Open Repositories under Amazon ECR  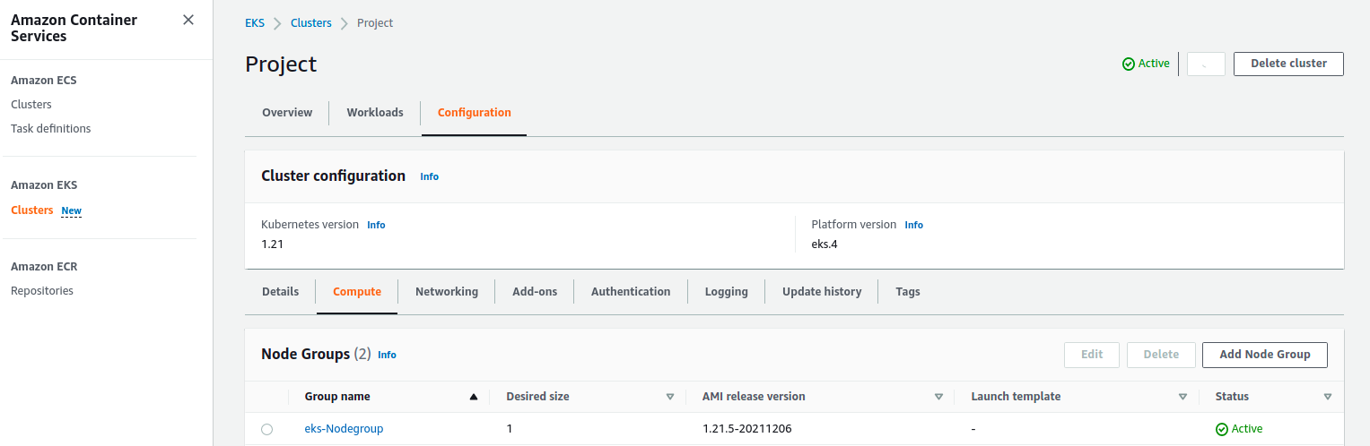(42, 291)
